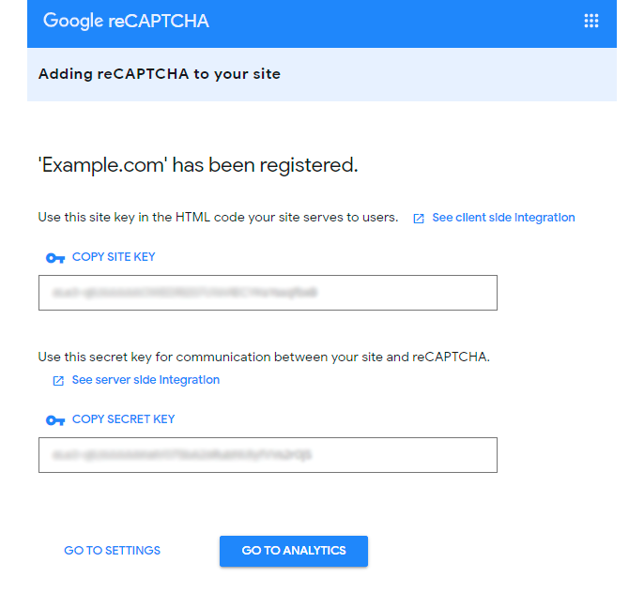The width and height of the screenshot is (629, 593).
Task: Click the Adding reCAPTCHA to your site title
Action: coord(160,74)
